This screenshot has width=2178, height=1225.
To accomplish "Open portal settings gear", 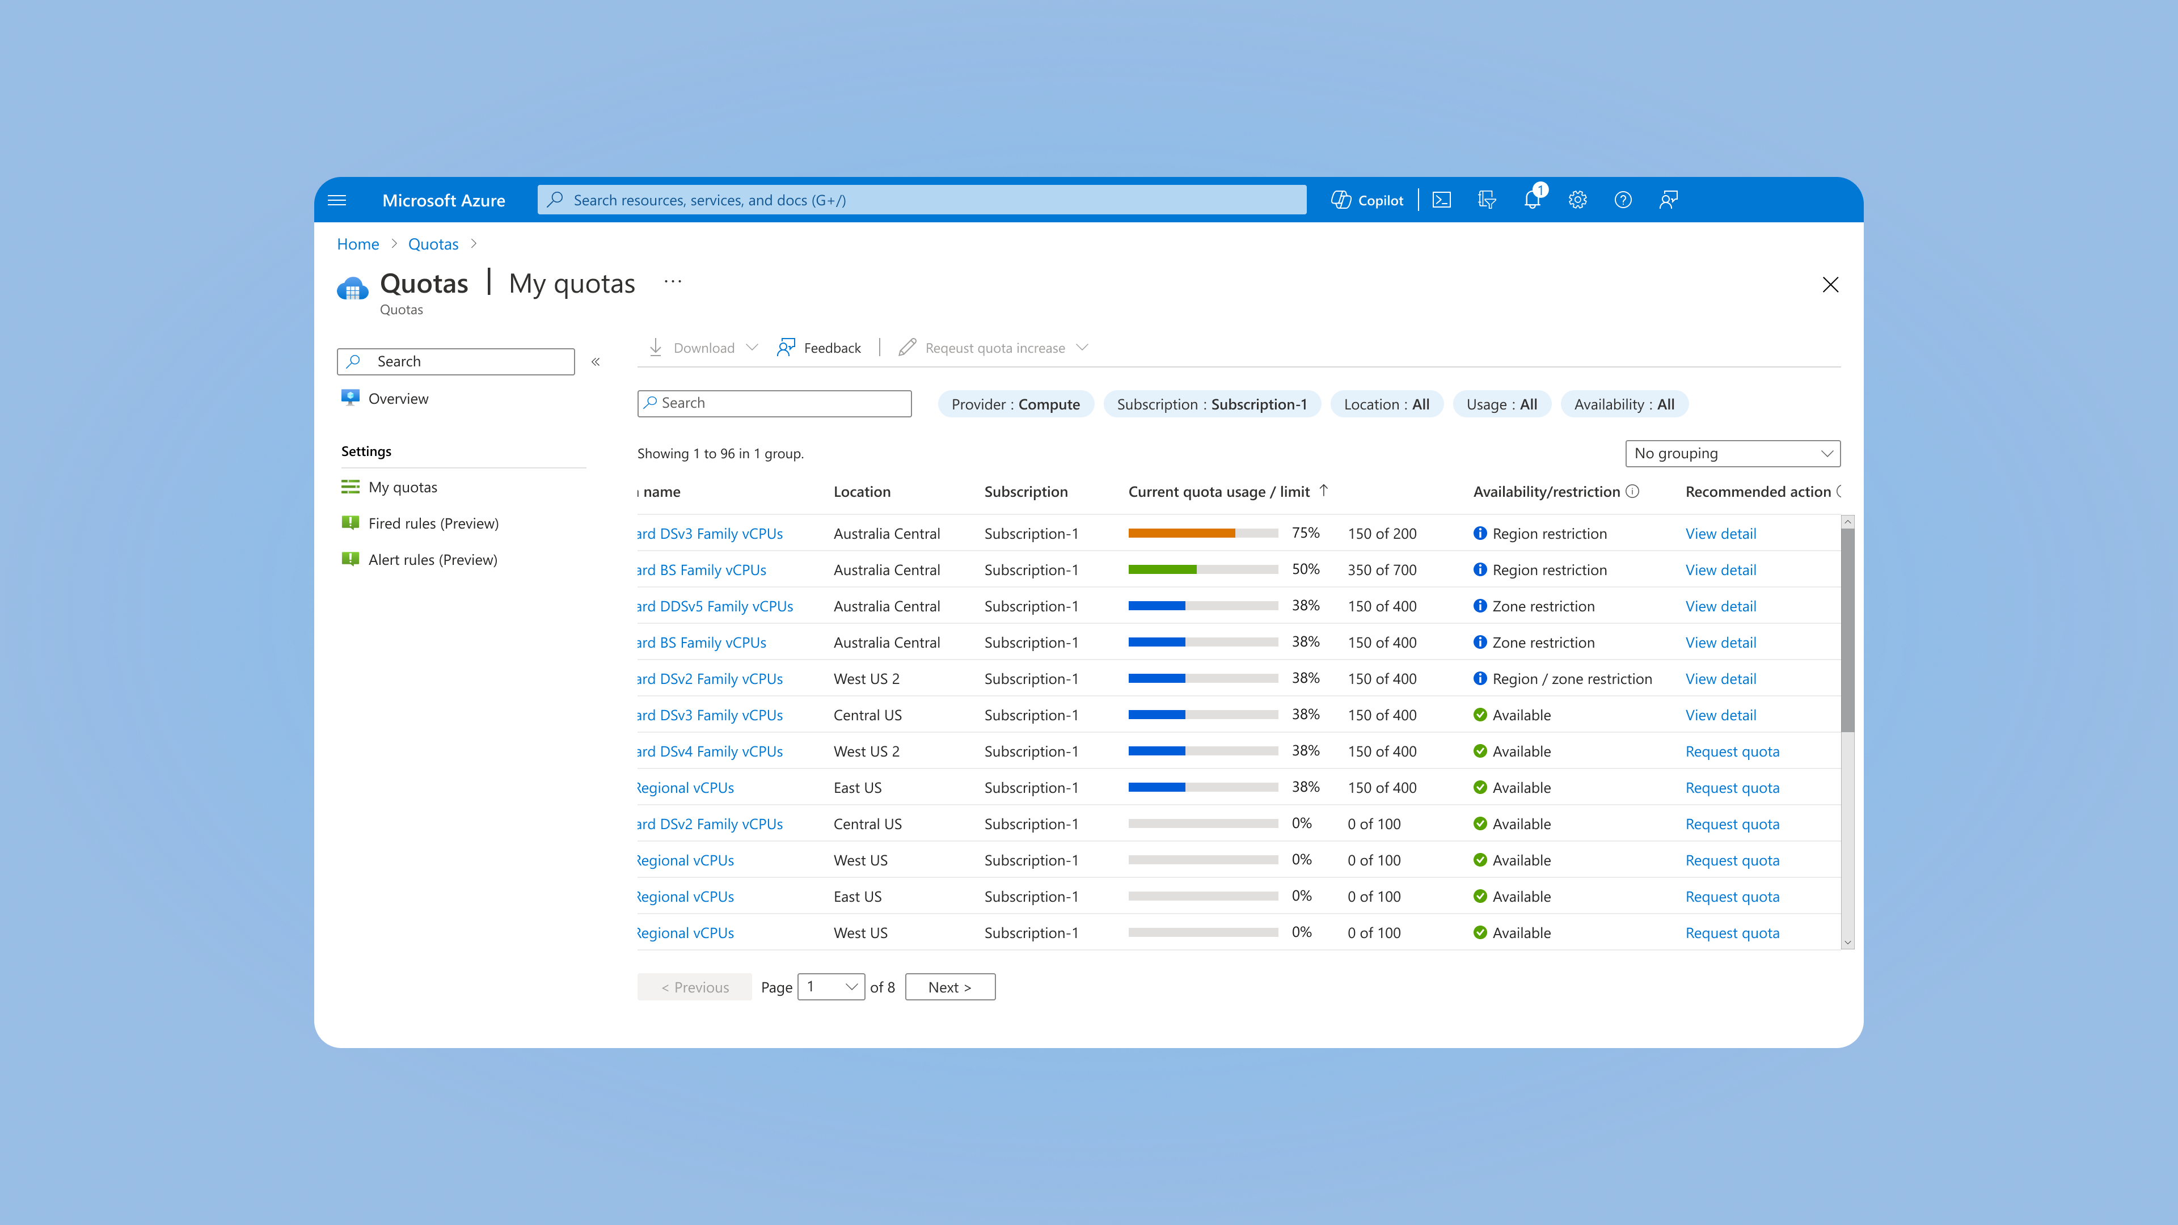I will click(1578, 200).
